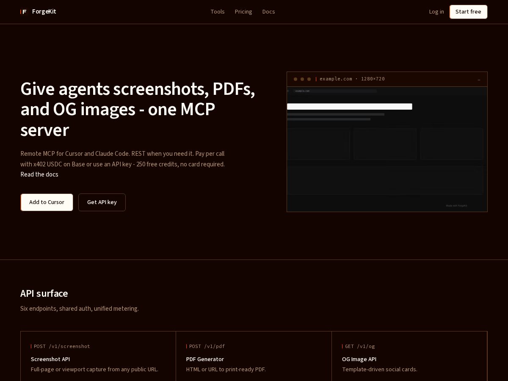Image resolution: width=508 pixels, height=381 pixels.
Task: Click the GET /v1/og endpoint text
Action: (360, 346)
